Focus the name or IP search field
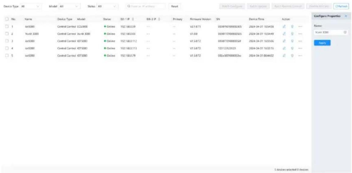 [146, 6]
